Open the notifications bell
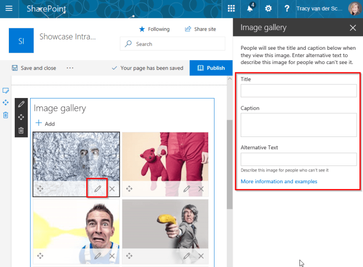The image size is (363, 267). click(250, 8)
